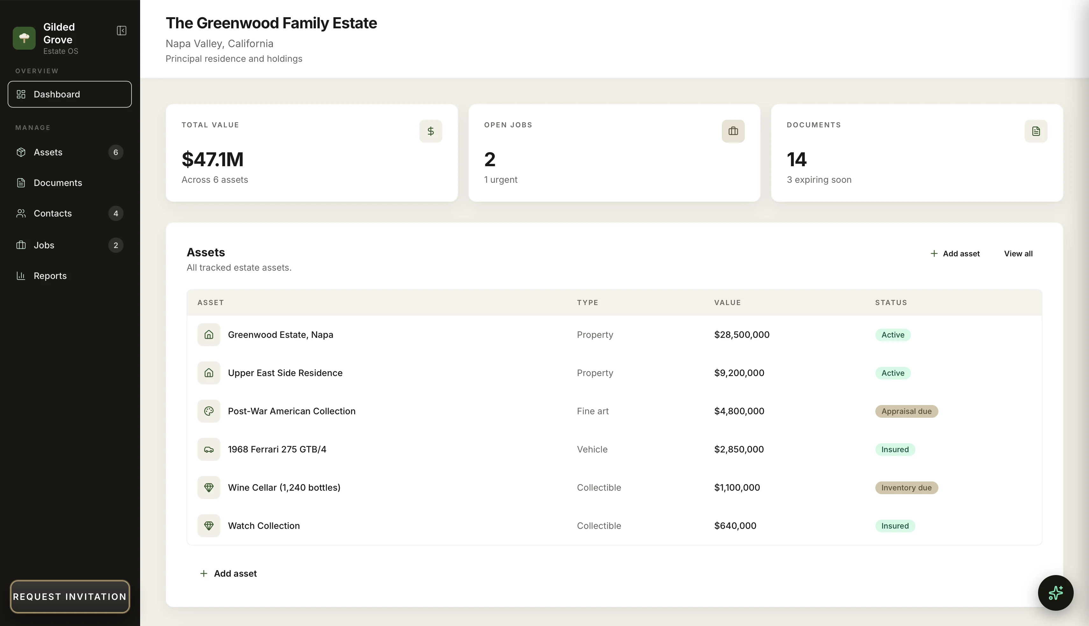Click the Gilded Grove logo icon
Viewport: 1089px width, 626px height.
click(24, 38)
